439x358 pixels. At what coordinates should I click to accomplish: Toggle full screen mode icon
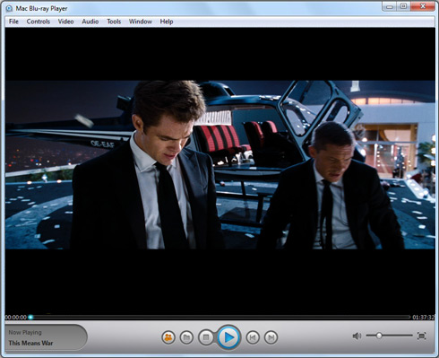(x=422, y=336)
